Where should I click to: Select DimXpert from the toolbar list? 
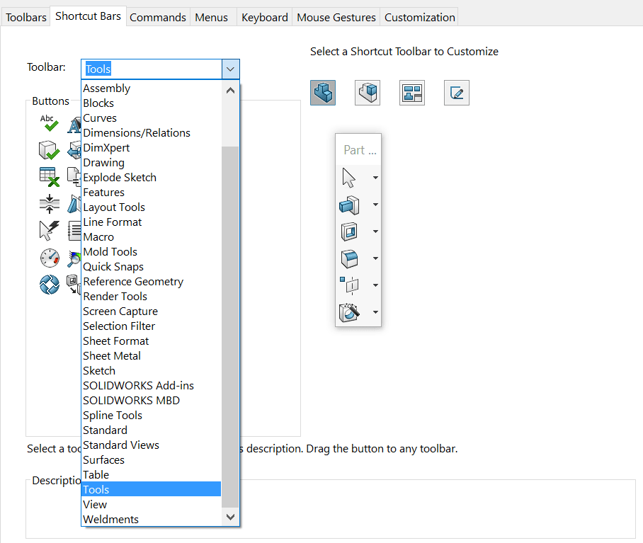pos(152,147)
